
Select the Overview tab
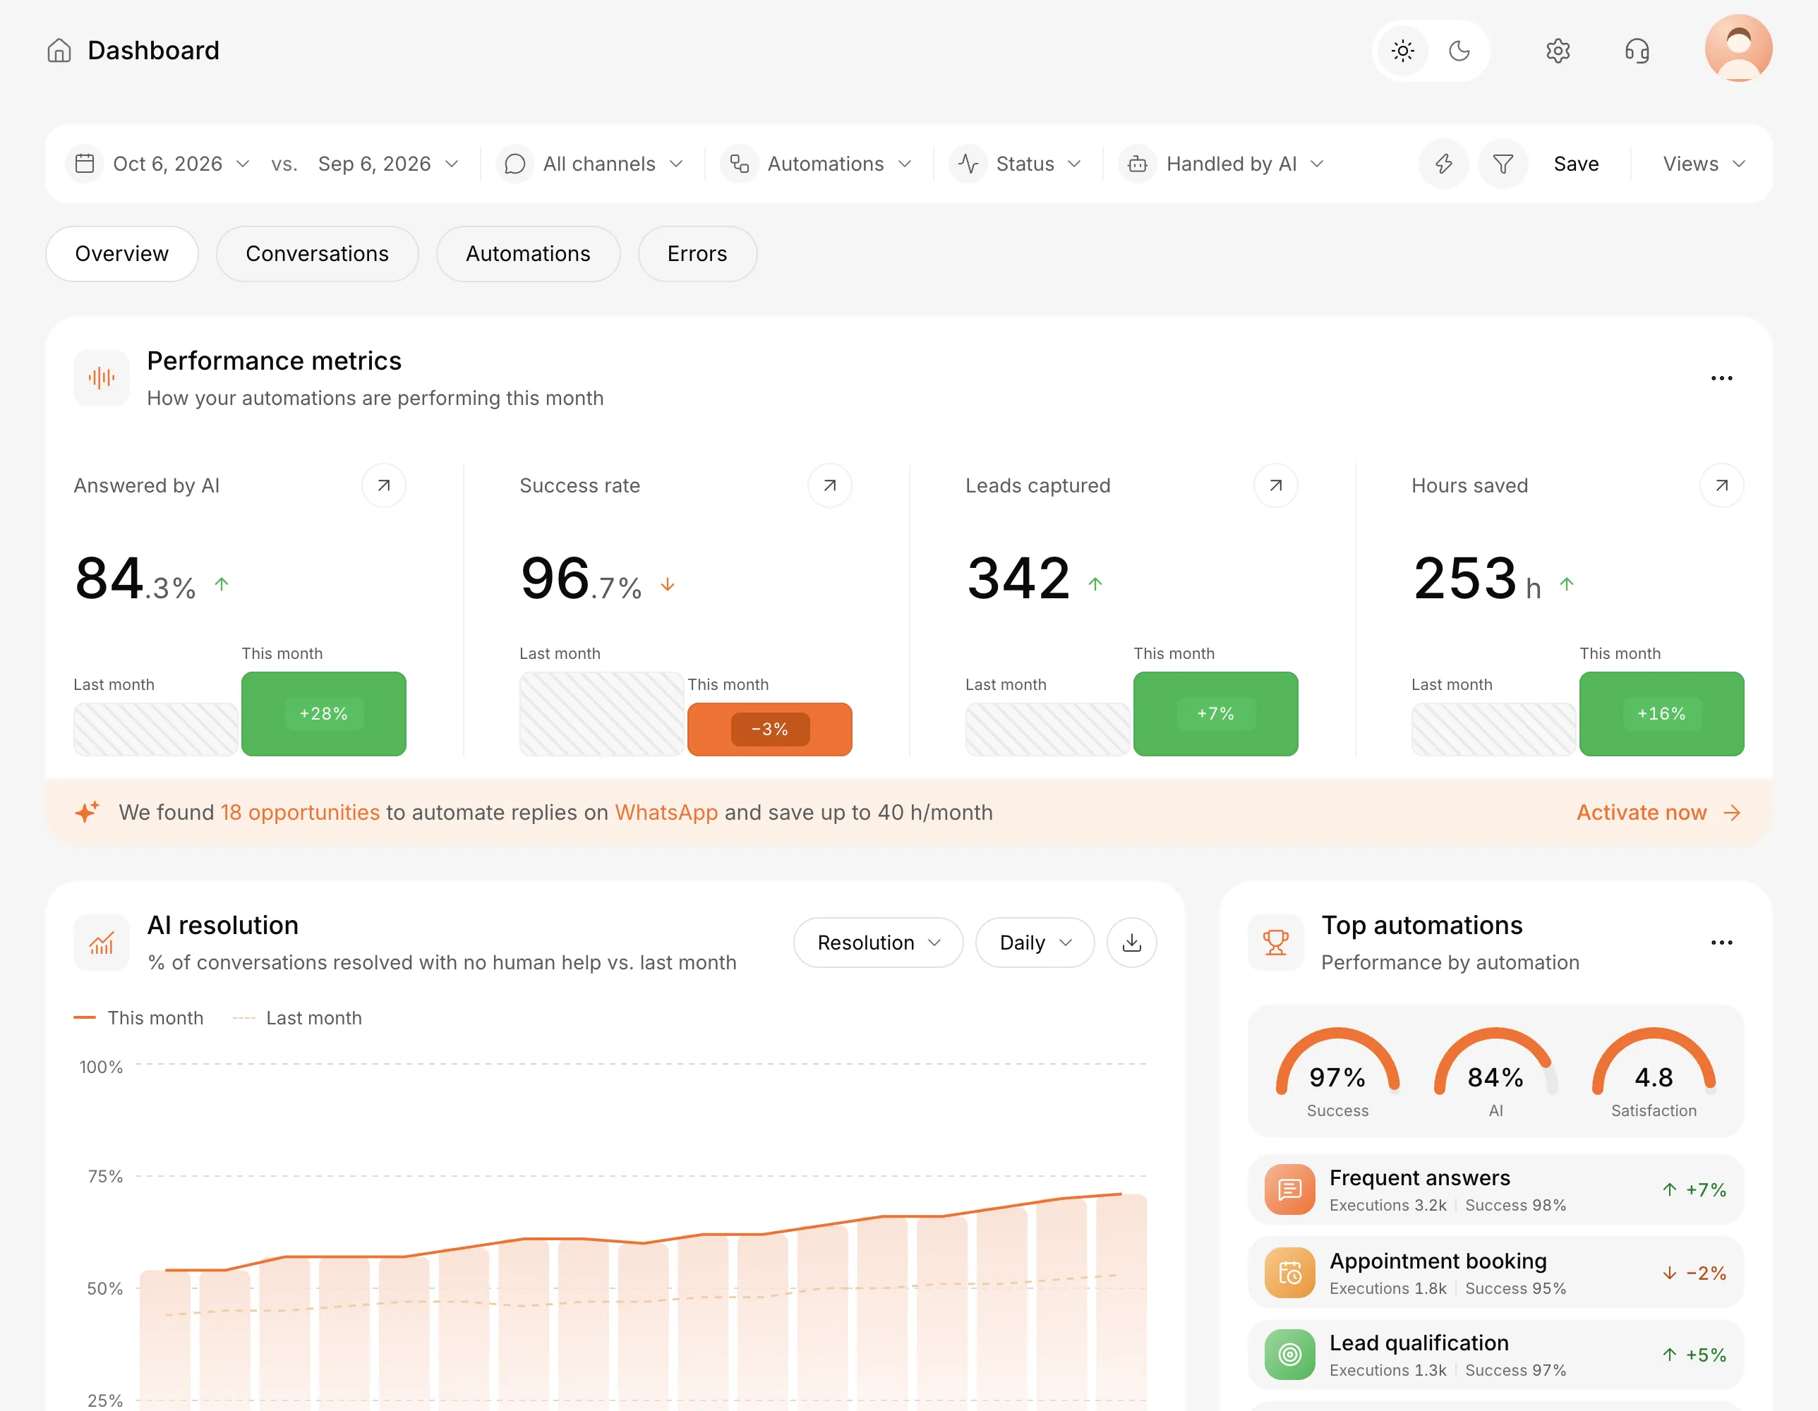click(x=121, y=254)
